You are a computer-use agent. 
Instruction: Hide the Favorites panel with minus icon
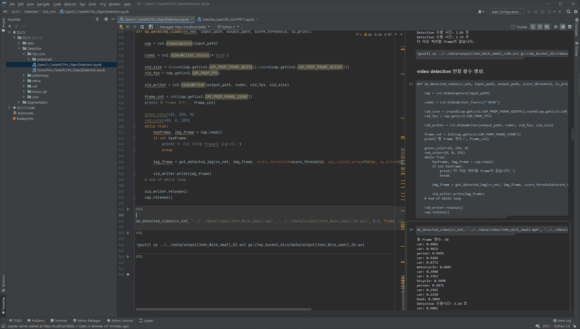(x=113, y=19)
